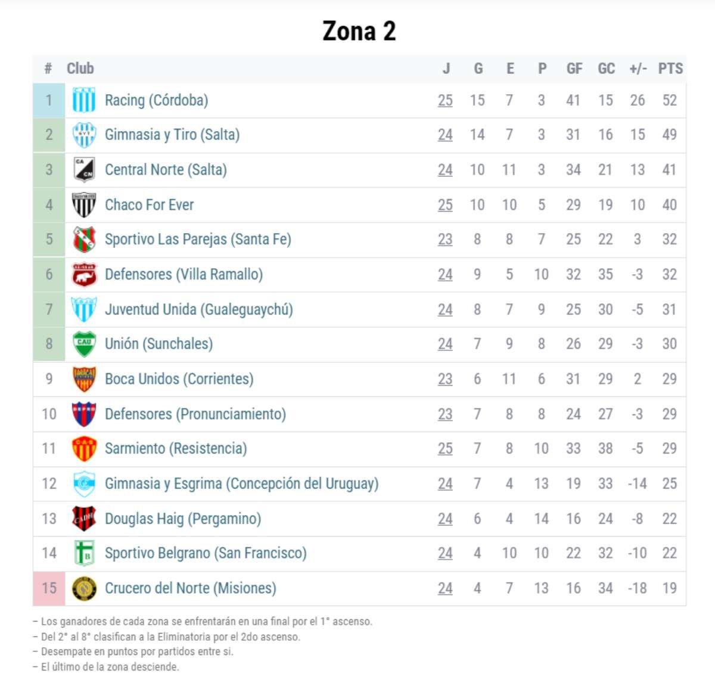This screenshot has width=715, height=686.
Task: Click the Boca Unidos crest icon
Action: [84, 379]
